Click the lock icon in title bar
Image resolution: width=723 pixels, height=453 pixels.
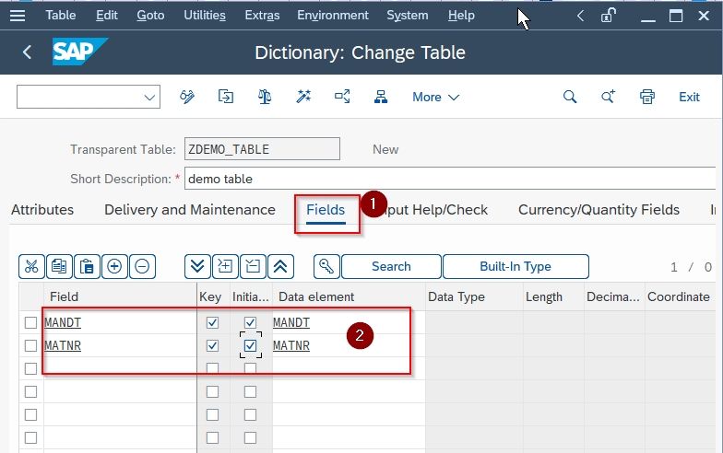point(609,16)
